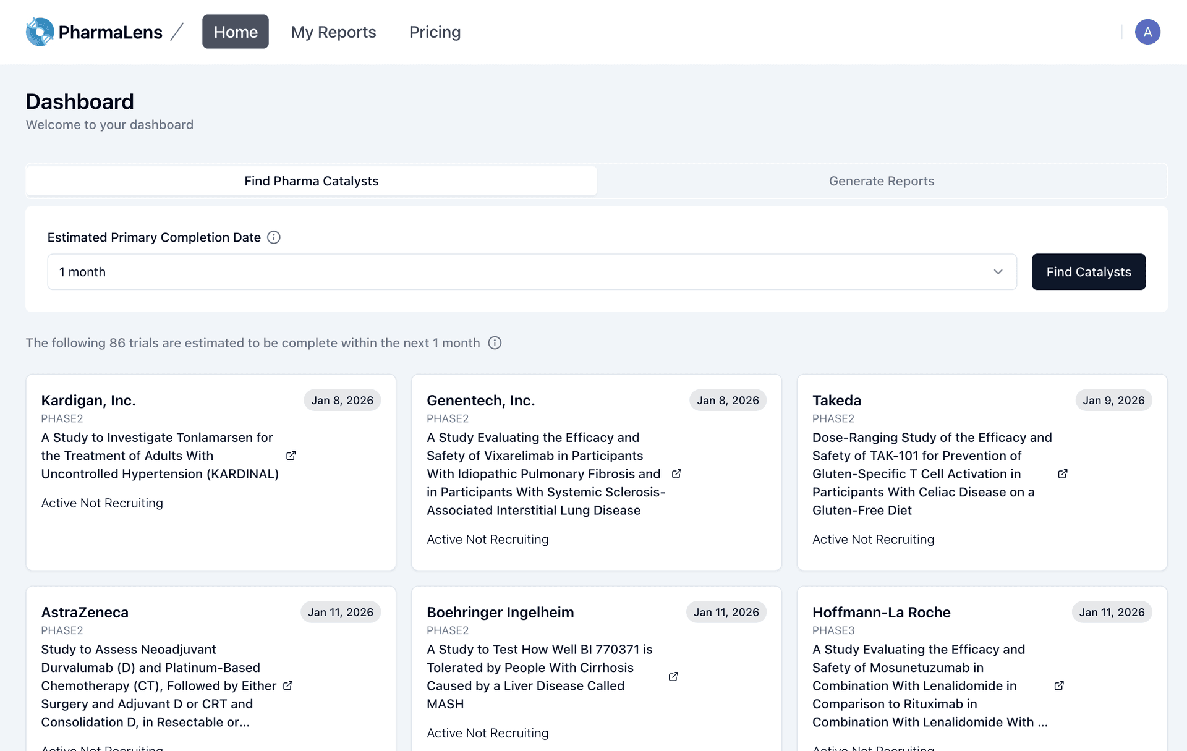Open the Pricing page
The height and width of the screenshot is (751, 1187).
click(x=435, y=32)
